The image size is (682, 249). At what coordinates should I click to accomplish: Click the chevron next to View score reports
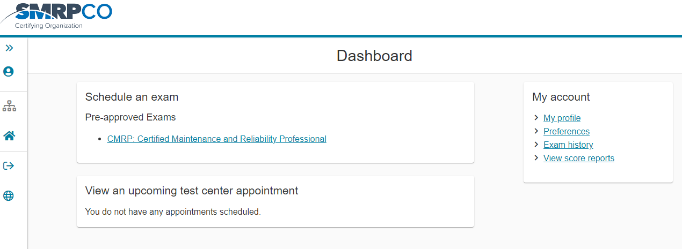(536, 158)
